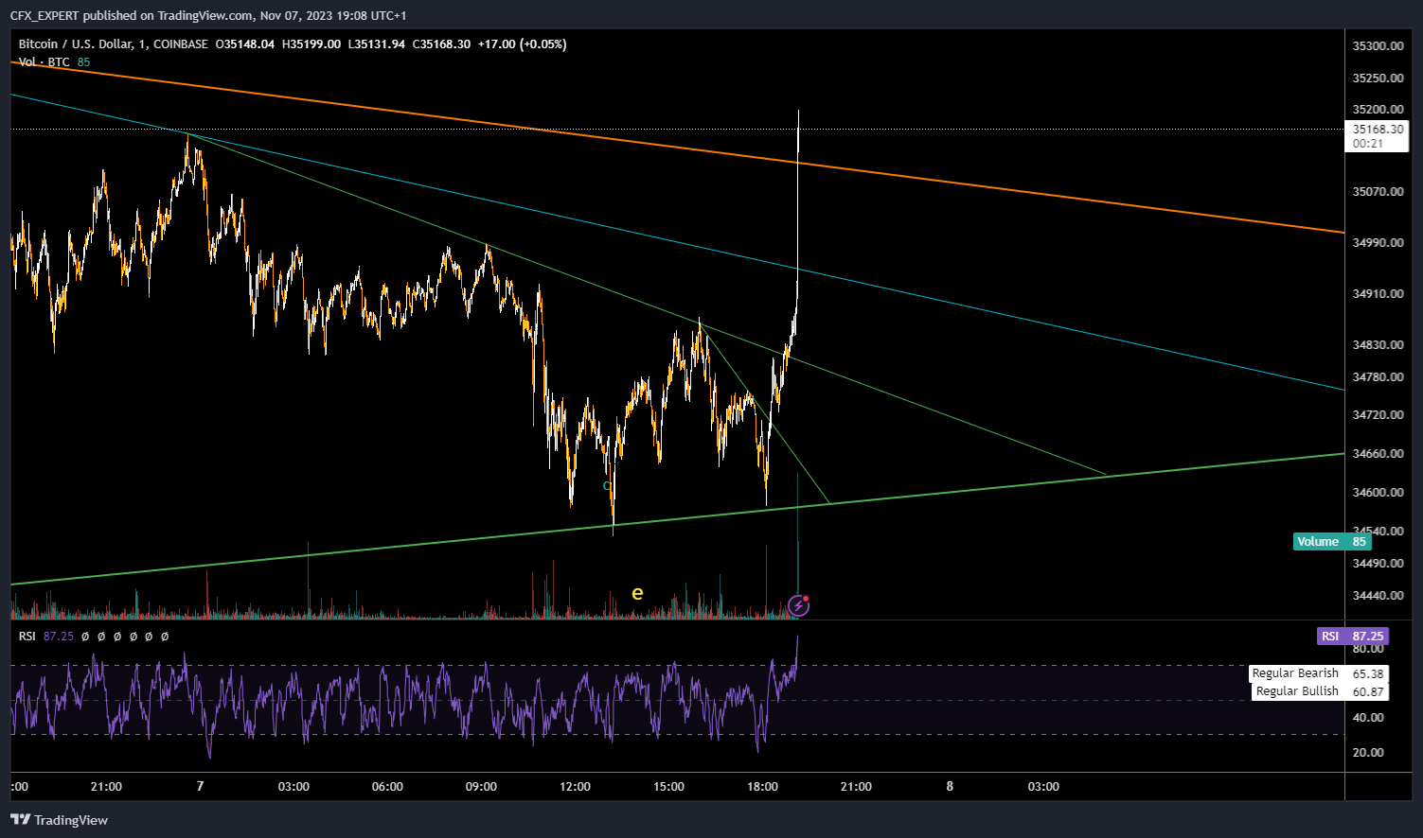Viewport: 1423px width, 838px height.
Task: Click the purple RSI 87.25 axis tag
Action: [1354, 637]
